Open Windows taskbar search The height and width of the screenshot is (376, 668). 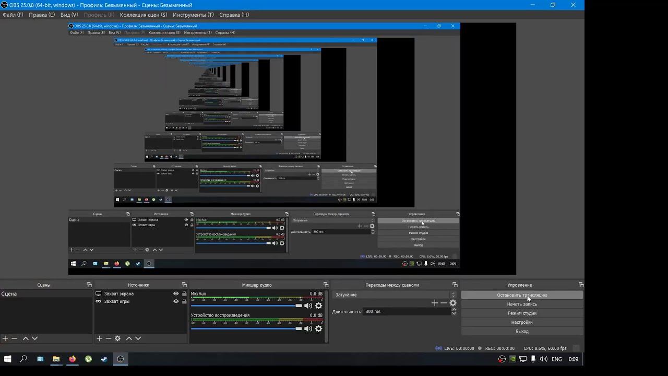(x=23, y=359)
